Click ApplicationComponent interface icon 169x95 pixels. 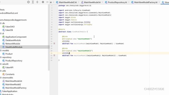click(3, 37)
